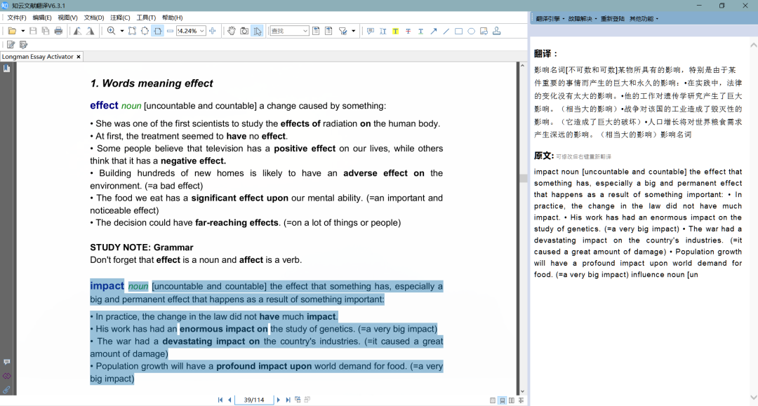
Task: Open the 注释(C) menu
Action: click(x=120, y=18)
